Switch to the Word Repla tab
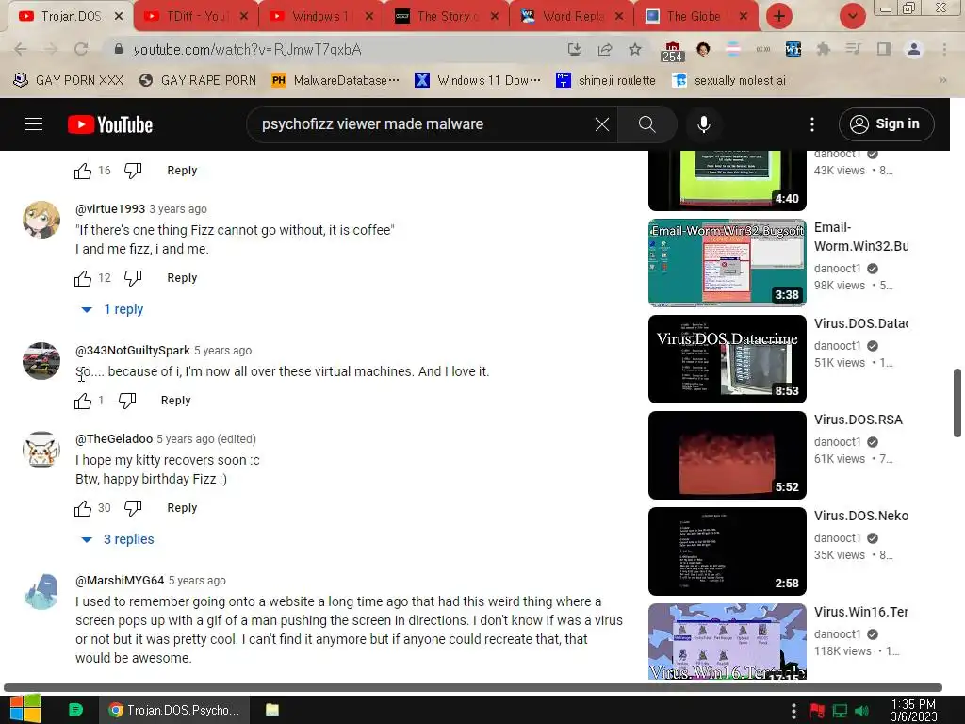The image size is (965, 724). (x=572, y=16)
